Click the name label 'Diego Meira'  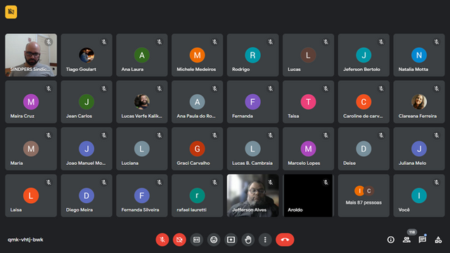coord(79,209)
